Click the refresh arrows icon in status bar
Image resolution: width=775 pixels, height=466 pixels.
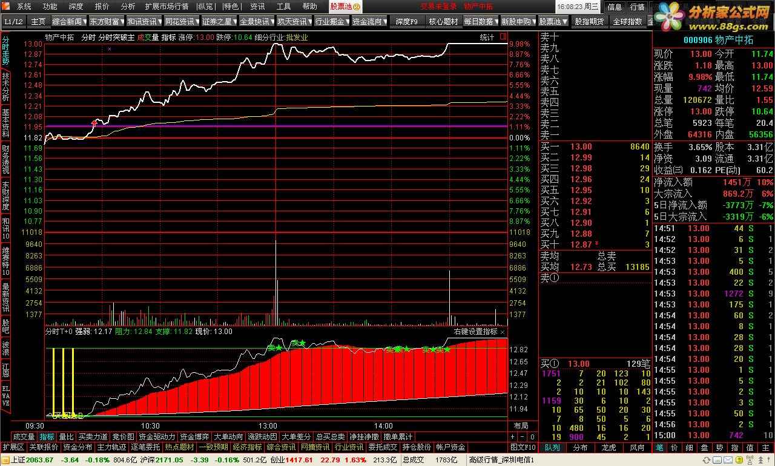tap(706, 460)
